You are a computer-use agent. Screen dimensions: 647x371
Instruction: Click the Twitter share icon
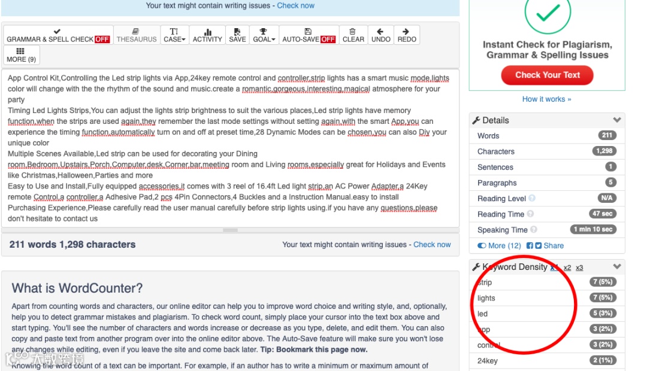(538, 246)
